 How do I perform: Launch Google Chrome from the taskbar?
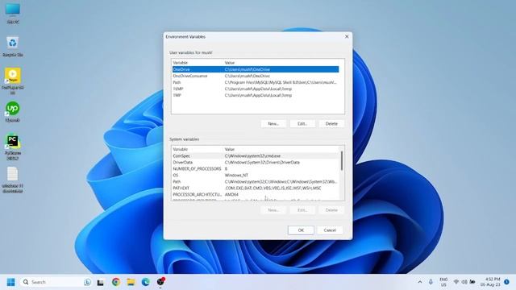[x=116, y=282]
